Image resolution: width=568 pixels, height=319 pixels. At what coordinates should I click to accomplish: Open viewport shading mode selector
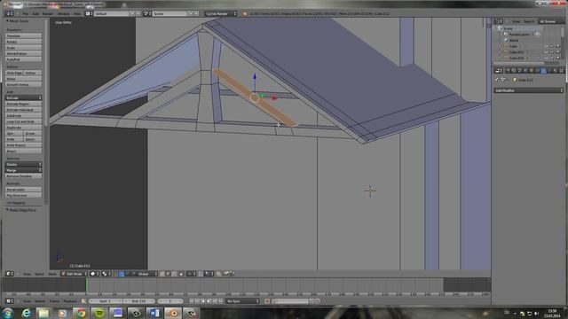click(95, 274)
